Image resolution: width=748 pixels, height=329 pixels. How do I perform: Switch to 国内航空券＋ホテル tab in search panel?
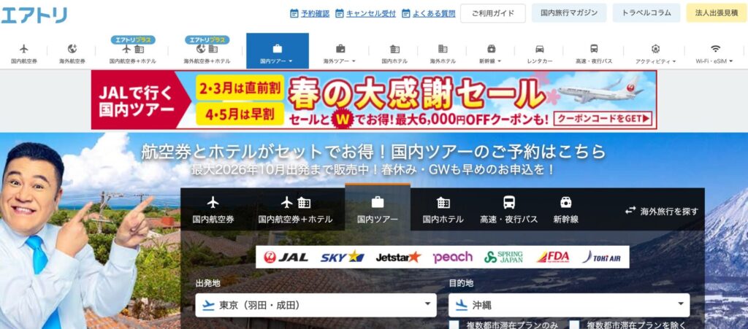295,209
